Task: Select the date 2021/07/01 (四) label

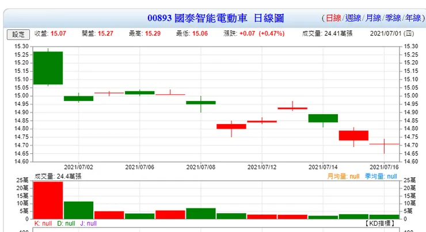Action: pos(392,34)
